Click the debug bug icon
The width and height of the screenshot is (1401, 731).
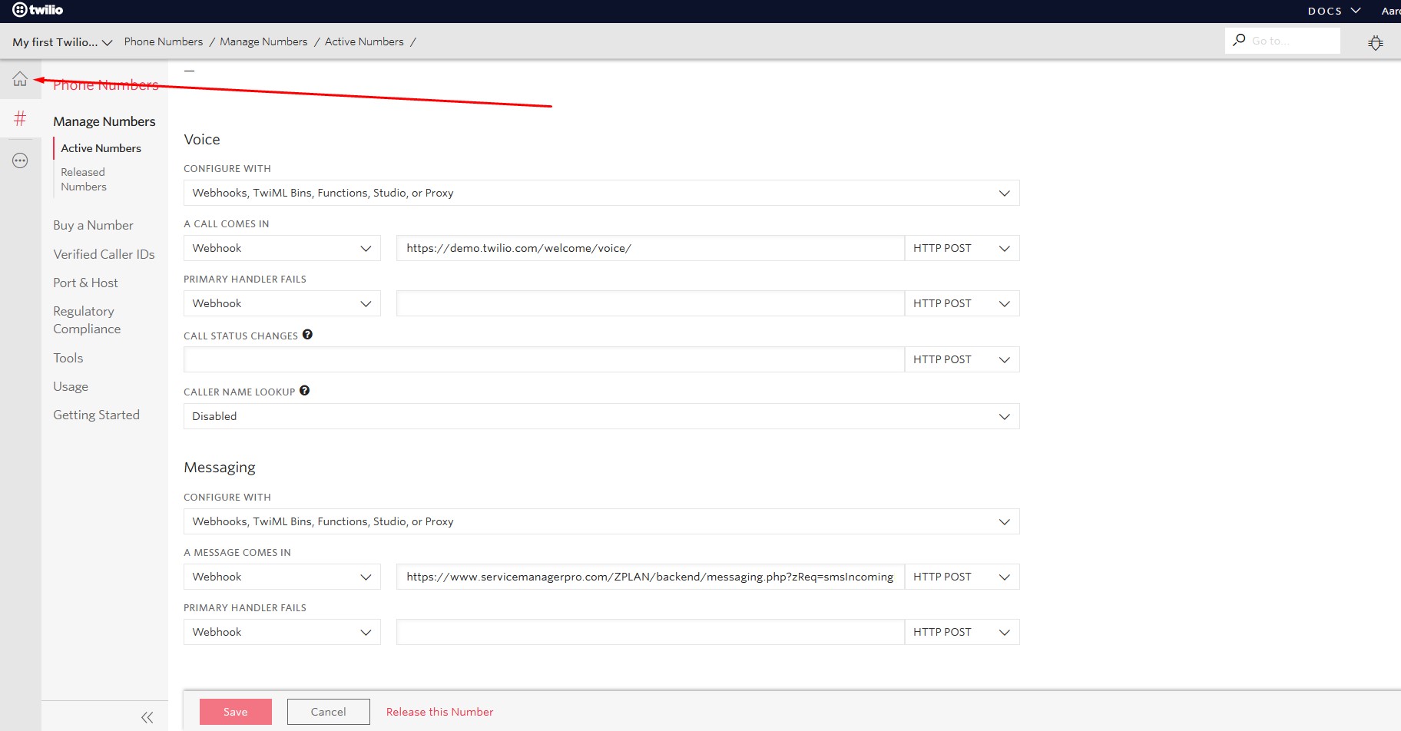(x=1375, y=42)
